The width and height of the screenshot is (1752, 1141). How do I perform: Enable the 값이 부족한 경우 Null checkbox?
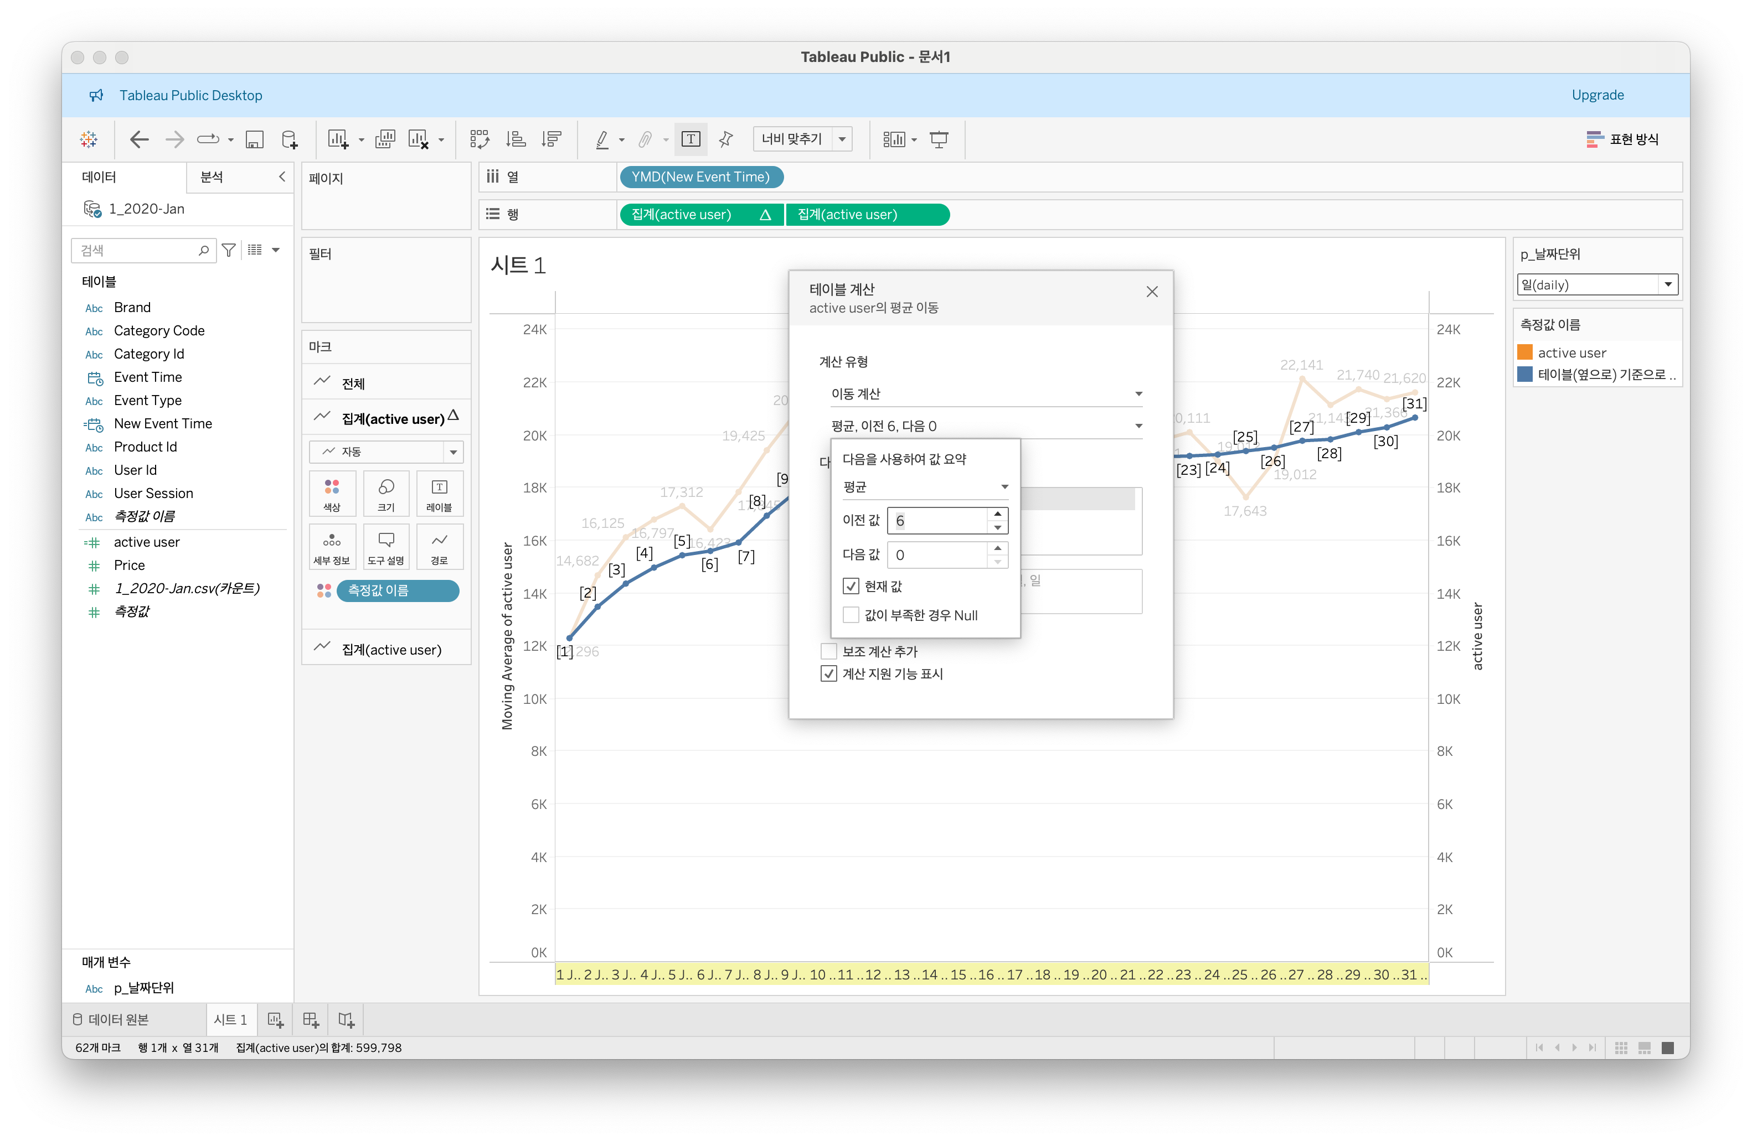click(x=851, y=615)
